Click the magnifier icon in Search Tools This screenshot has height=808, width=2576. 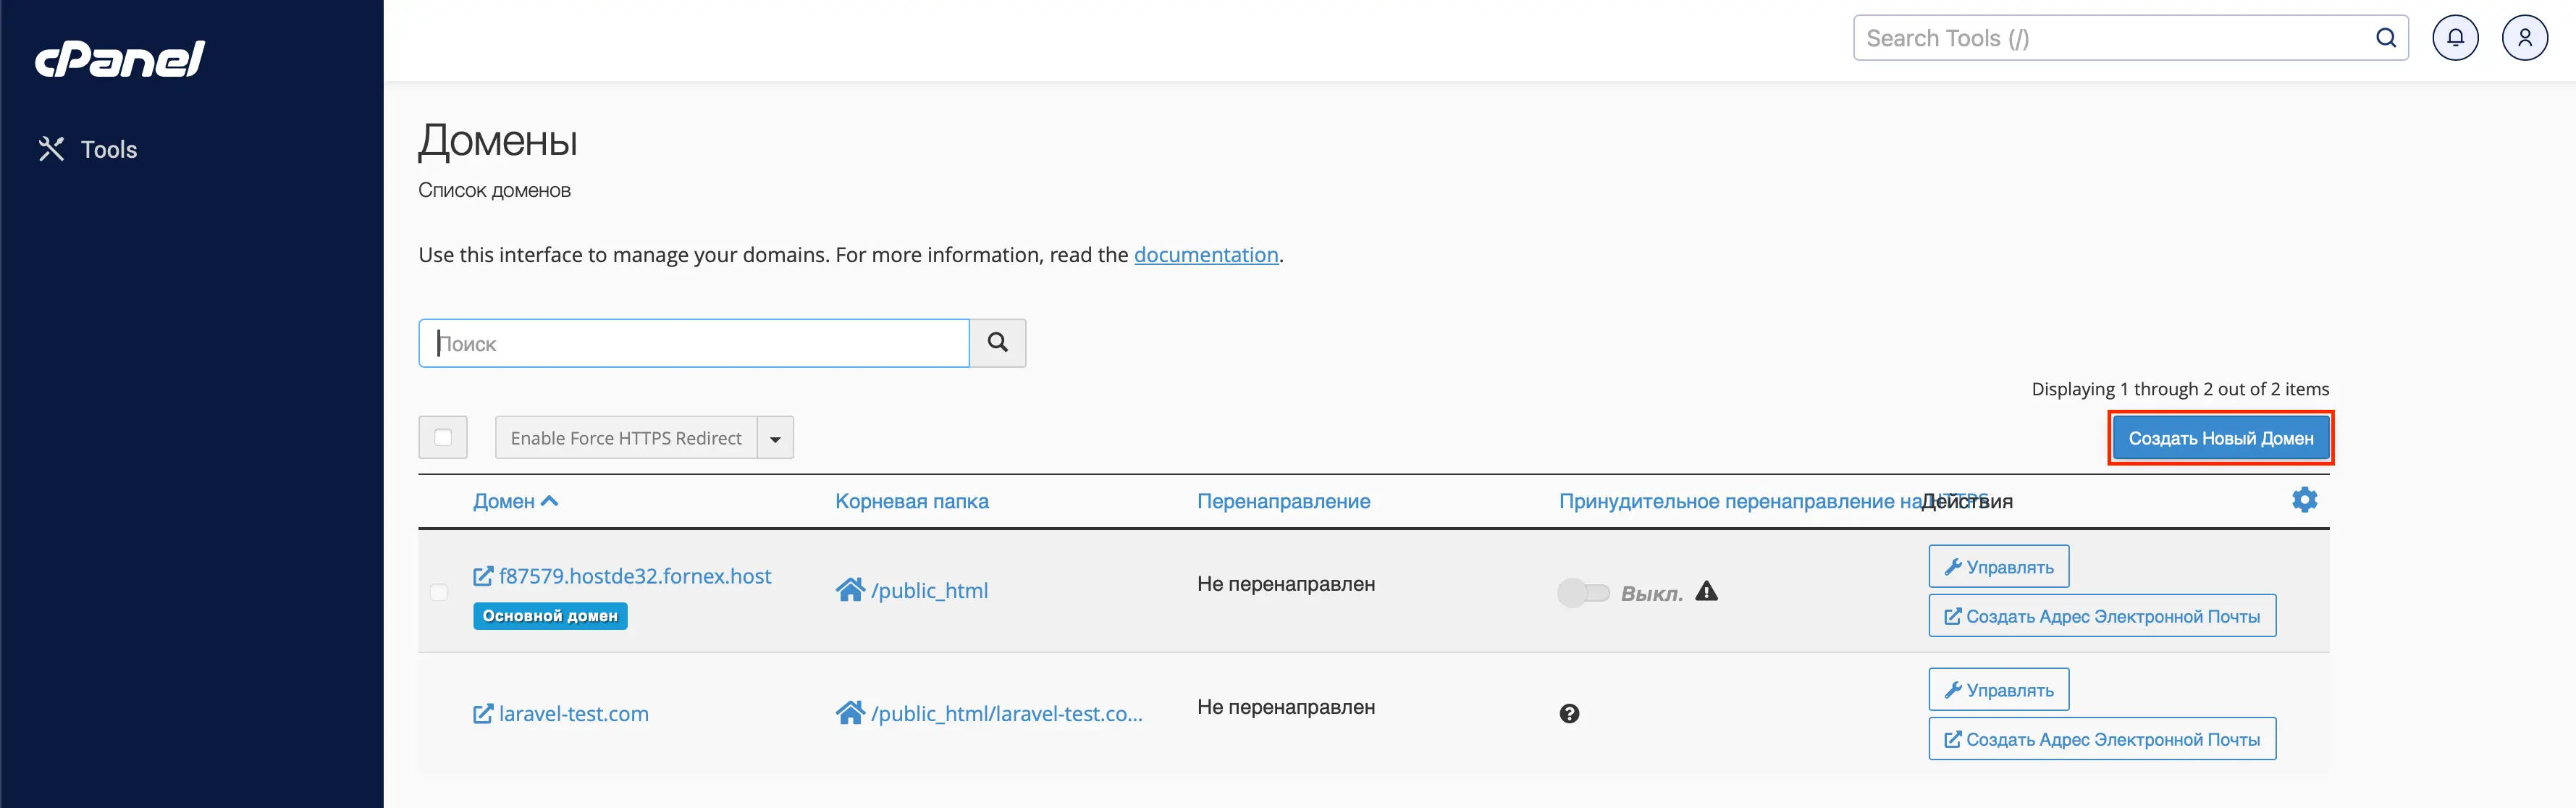point(2386,38)
